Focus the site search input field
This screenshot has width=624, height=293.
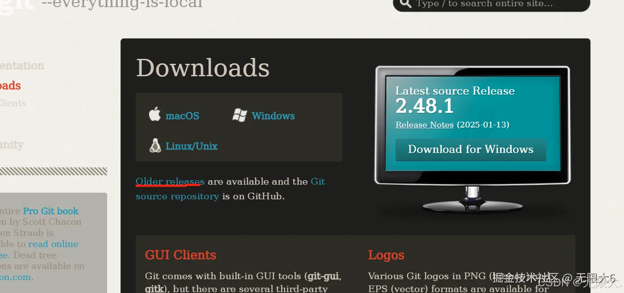tap(491, 4)
